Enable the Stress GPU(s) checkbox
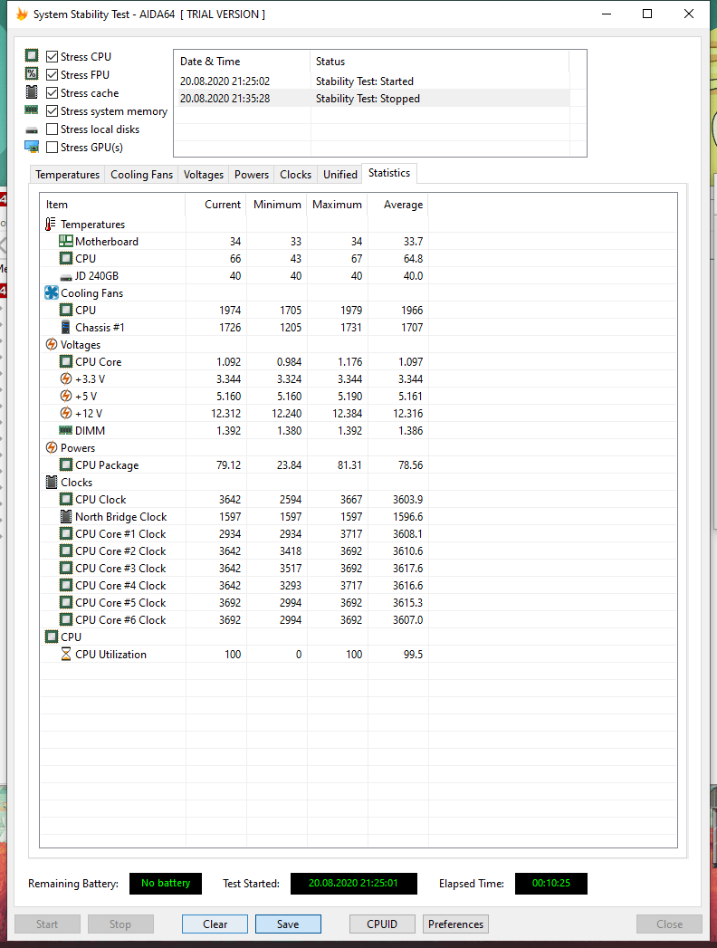The image size is (717, 948). point(52,147)
